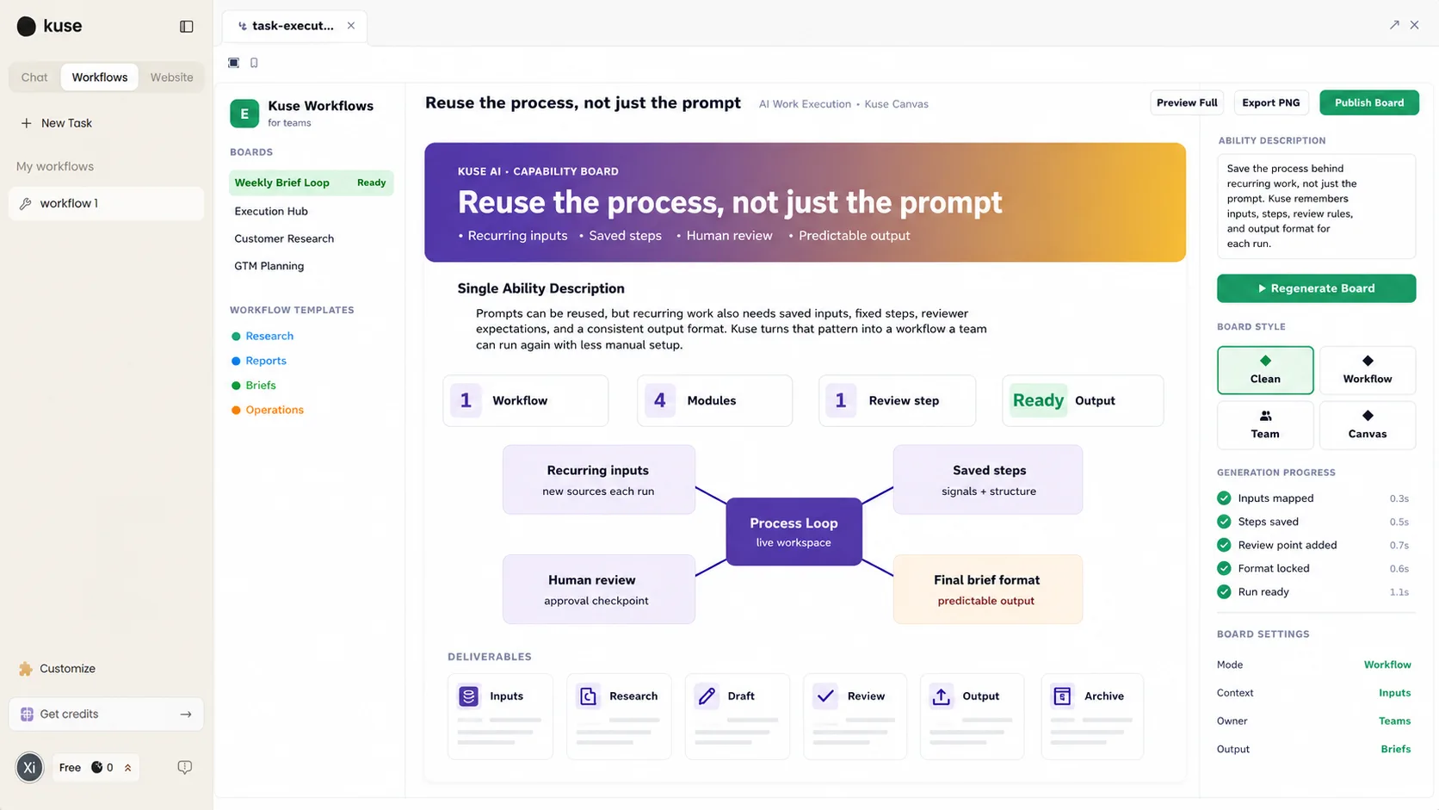The image size is (1439, 810).
Task: Toggle the Review point added green check
Action: [x=1224, y=545]
